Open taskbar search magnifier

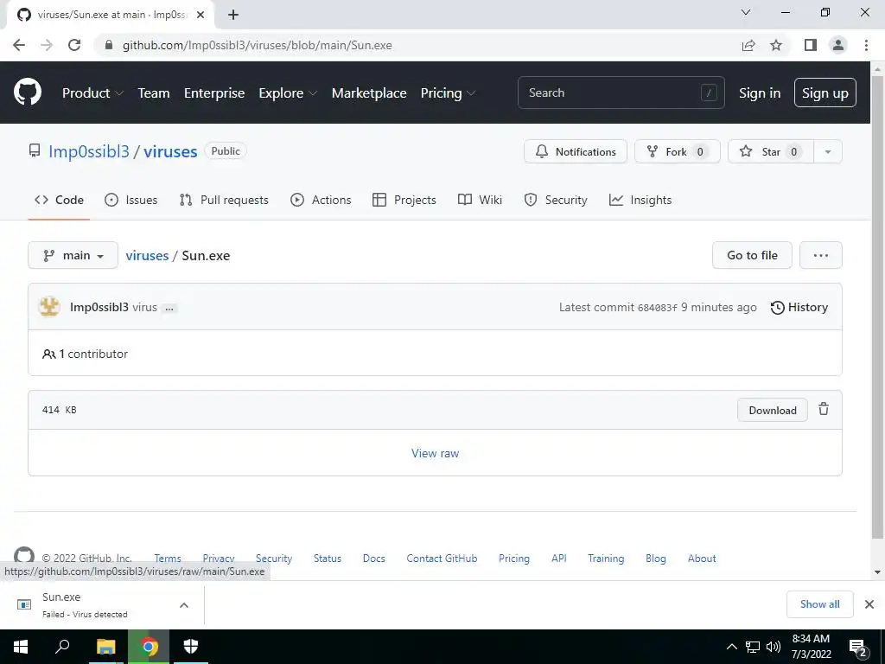(62, 647)
